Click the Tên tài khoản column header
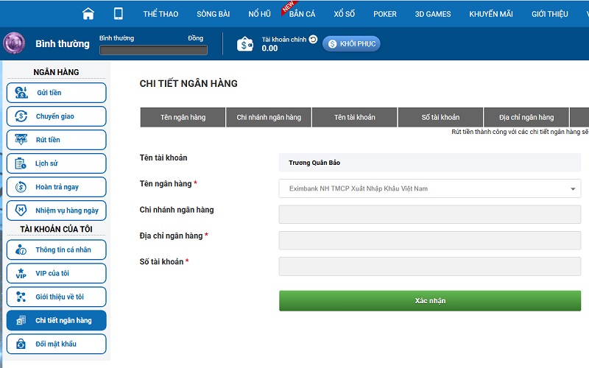This screenshot has height=368, width=589. point(355,117)
